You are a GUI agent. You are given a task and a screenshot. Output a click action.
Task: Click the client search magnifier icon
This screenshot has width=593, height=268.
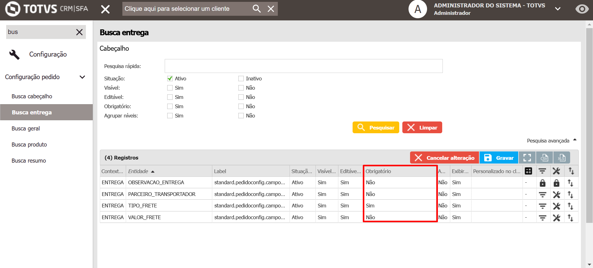point(256,9)
